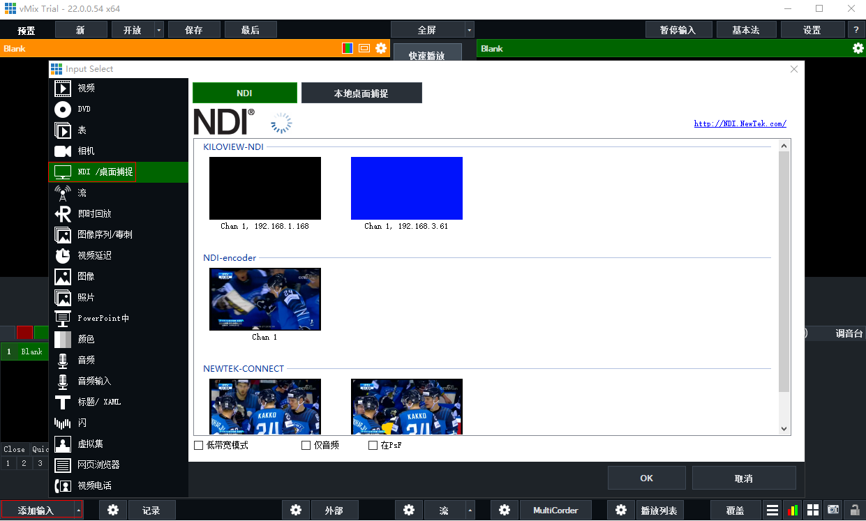Screen dimensions: 866x521
Task: Open settings gear of preview Blank input
Action: pyautogui.click(x=381, y=48)
